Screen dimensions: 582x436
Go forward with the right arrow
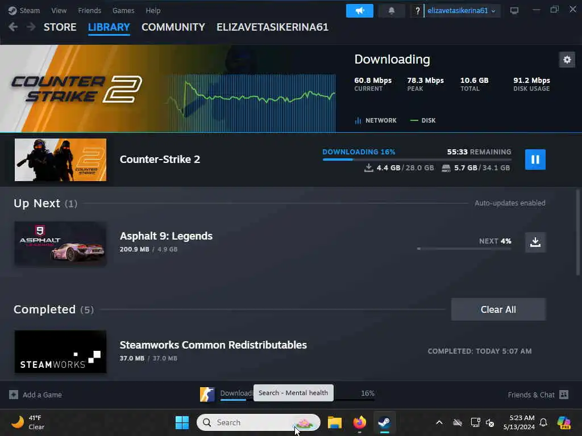(31, 27)
